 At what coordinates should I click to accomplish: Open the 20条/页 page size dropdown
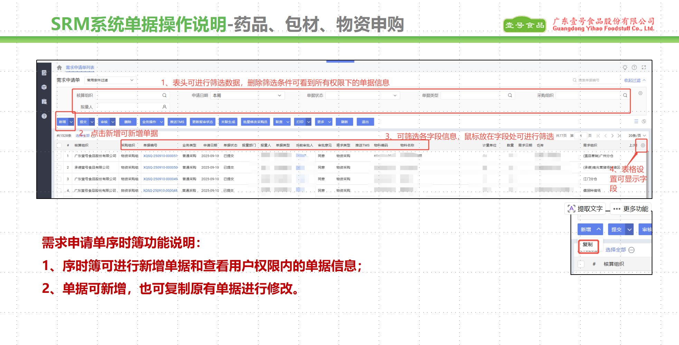(x=637, y=136)
